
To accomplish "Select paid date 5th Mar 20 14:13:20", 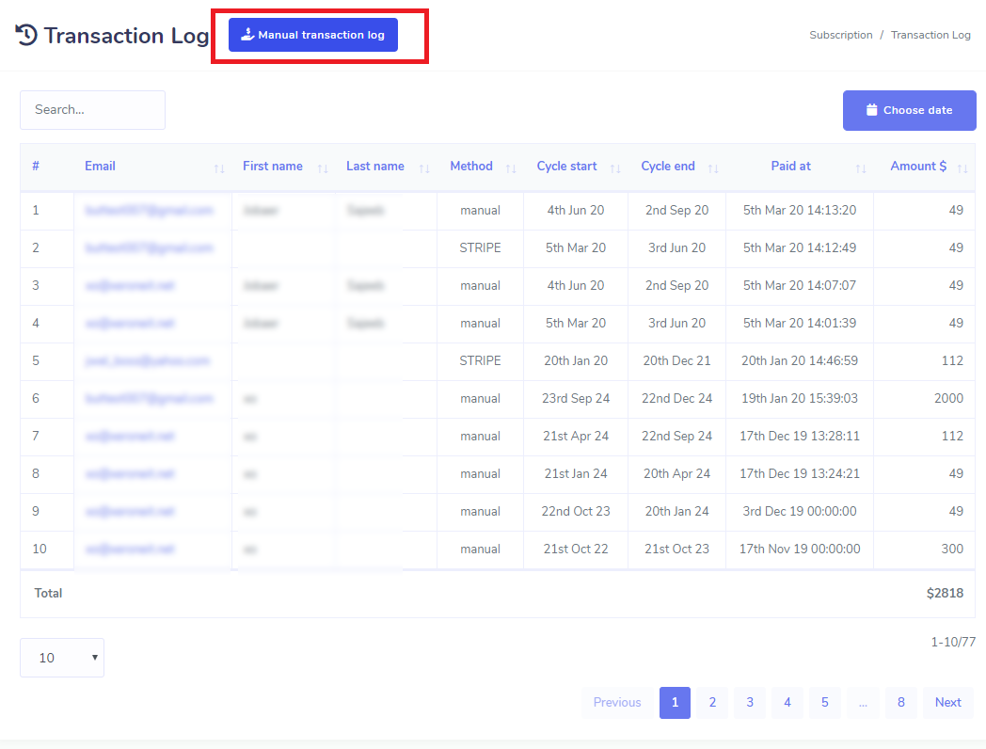I will tap(799, 210).
